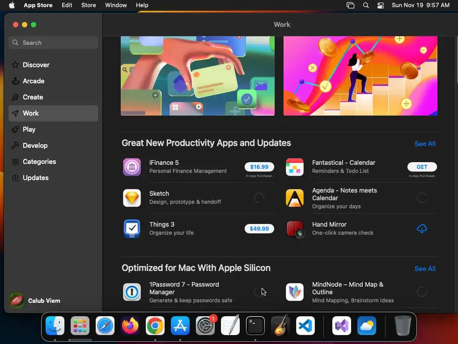Viewport: 458px width, 344px height.
Task: Open Finder from the Dock
Action: click(x=55, y=326)
